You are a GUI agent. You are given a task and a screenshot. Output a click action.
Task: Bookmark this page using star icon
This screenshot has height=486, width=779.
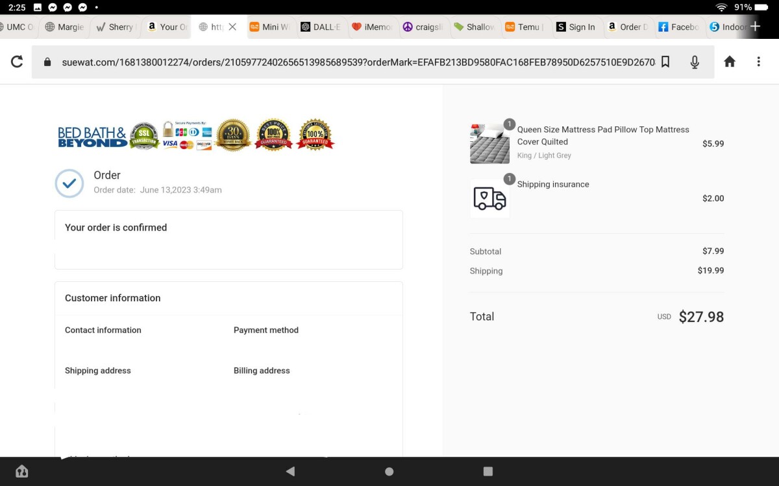point(665,62)
